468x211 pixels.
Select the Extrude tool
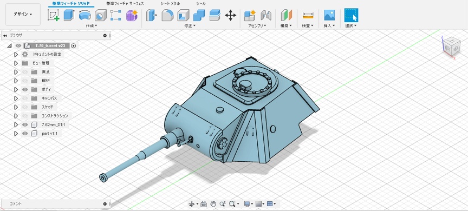[x=69, y=15]
